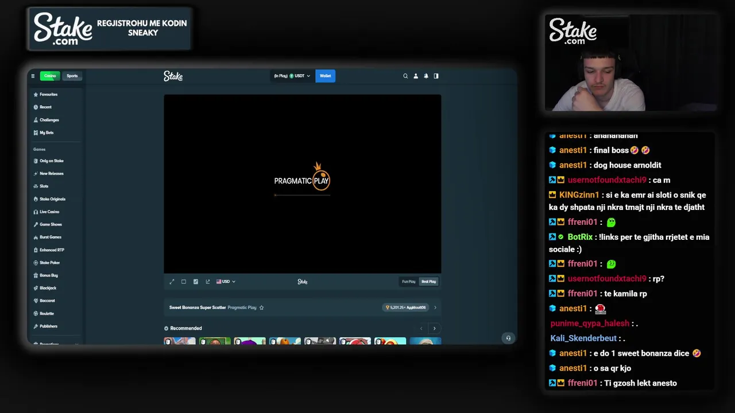Viewport: 735px width, 413px height.
Task: Open site search magnifier icon
Action: (405, 76)
